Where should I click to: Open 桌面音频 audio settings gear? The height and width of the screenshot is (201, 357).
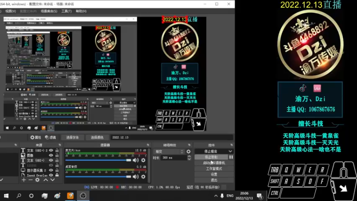point(143,176)
